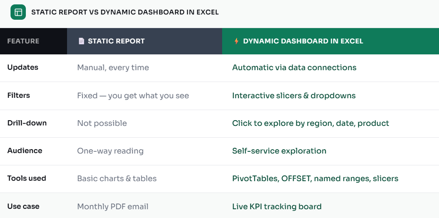The image size is (439, 218).
Task: Click 'Self-service exploration' cell
Action: click(279, 151)
